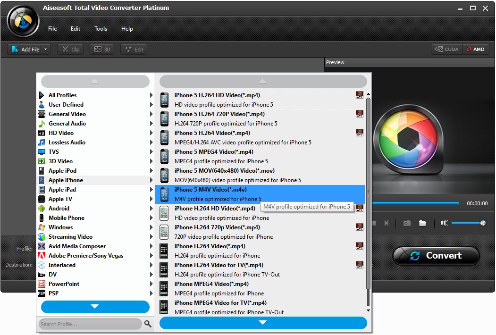Expand the General Audio submenu arrow
Screen dimensions: 496x335
(x=151, y=124)
